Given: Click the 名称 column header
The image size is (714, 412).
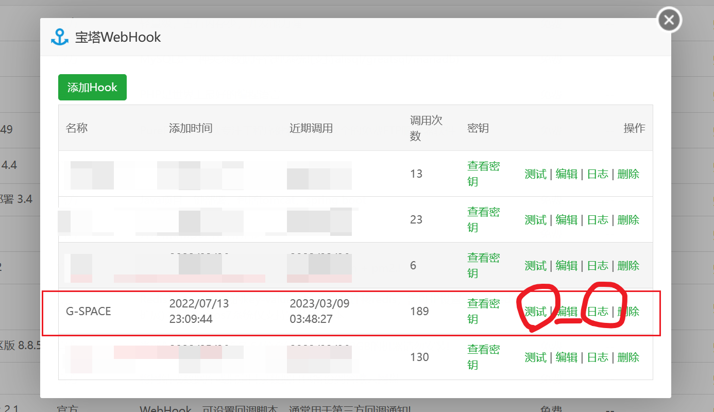Looking at the screenshot, I should 77,128.
